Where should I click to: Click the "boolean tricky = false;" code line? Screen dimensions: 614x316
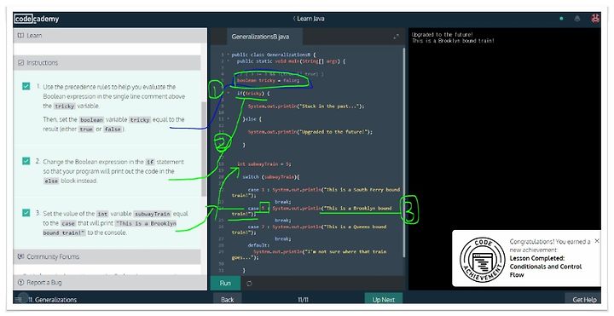tap(268, 80)
